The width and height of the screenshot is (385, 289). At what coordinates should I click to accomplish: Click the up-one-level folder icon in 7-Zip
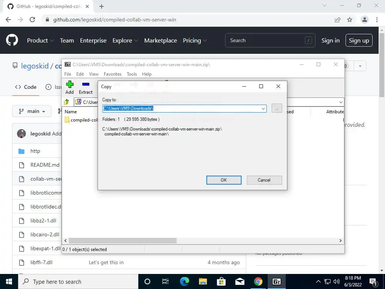click(x=67, y=102)
